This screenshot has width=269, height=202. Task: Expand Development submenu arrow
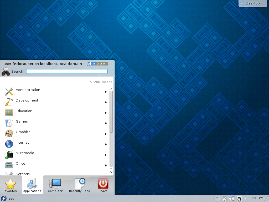click(106, 102)
